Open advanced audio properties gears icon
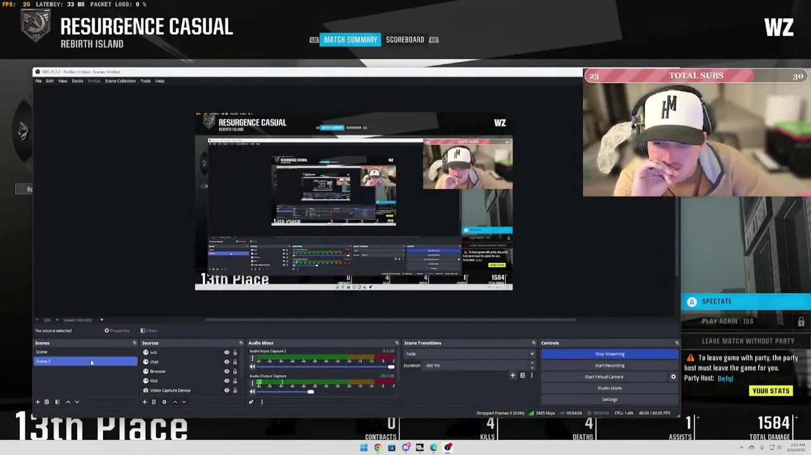This screenshot has width=811, height=455. click(x=252, y=402)
